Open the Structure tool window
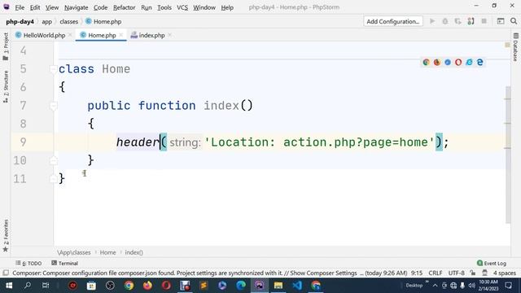 click(6, 86)
